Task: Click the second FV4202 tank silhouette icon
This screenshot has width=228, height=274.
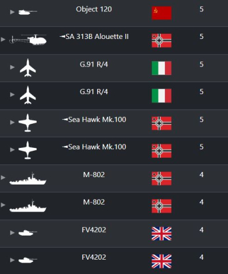Action: [x=28, y=260]
